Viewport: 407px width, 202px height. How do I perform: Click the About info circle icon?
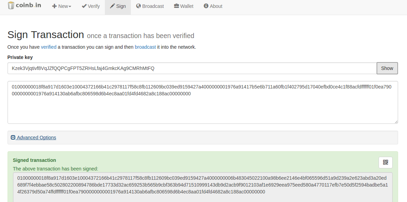pos(206,6)
